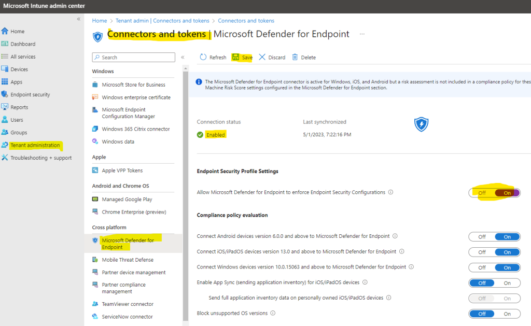
Task: Click the Endpoint security shield icon
Action: (x=5, y=94)
